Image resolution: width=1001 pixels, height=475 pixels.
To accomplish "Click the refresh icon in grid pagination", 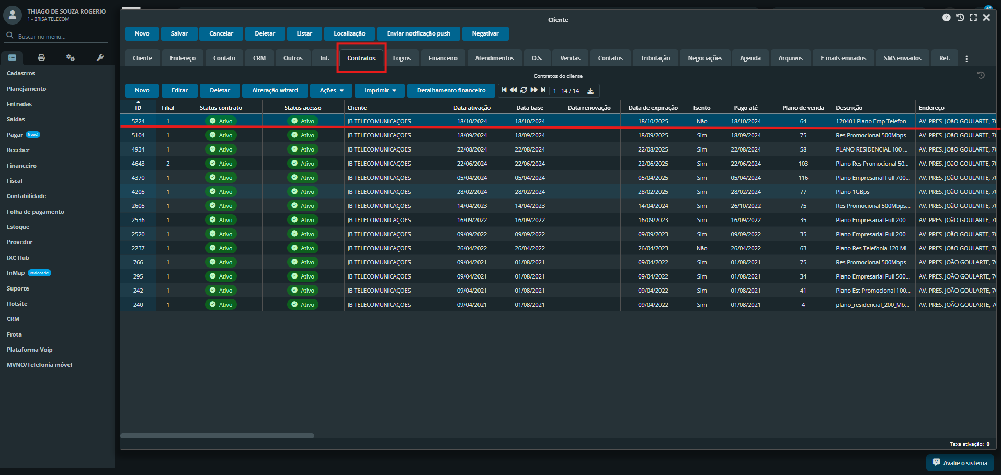I will click(524, 90).
